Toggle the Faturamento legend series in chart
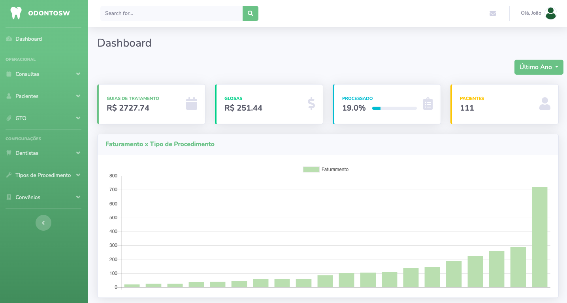The height and width of the screenshot is (303, 567). click(x=326, y=169)
